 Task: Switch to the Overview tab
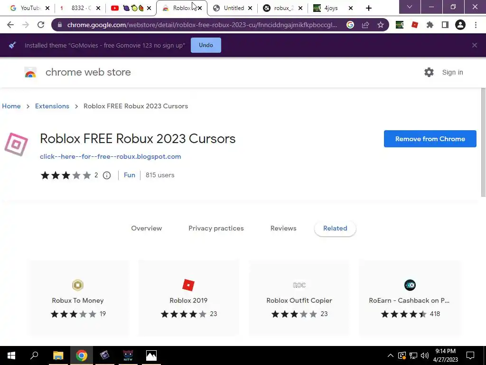[146, 228]
